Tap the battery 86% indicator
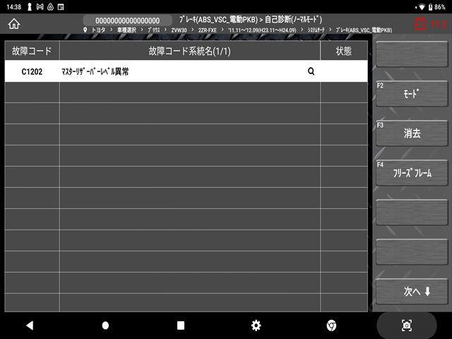Image resolution: width=452 pixels, height=339 pixels. 436,7
